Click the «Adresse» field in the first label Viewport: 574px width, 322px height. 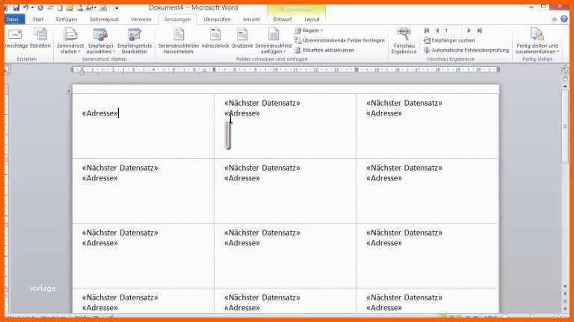[x=100, y=113]
